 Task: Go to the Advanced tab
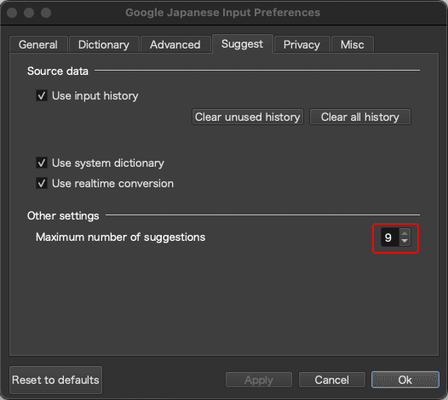(x=175, y=44)
